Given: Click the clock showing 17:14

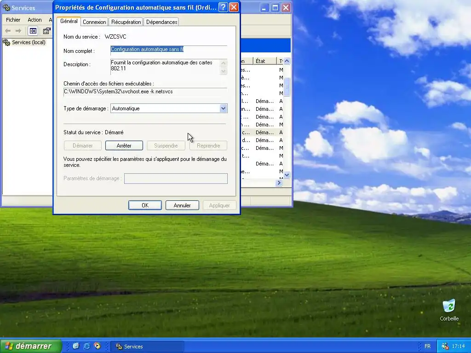Looking at the screenshot, I should pos(458,347).
